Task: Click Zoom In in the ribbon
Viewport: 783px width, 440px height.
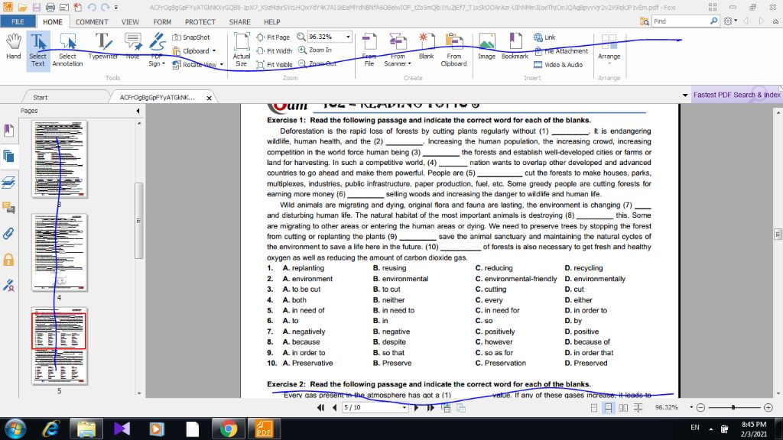Action: coord(315,50)
